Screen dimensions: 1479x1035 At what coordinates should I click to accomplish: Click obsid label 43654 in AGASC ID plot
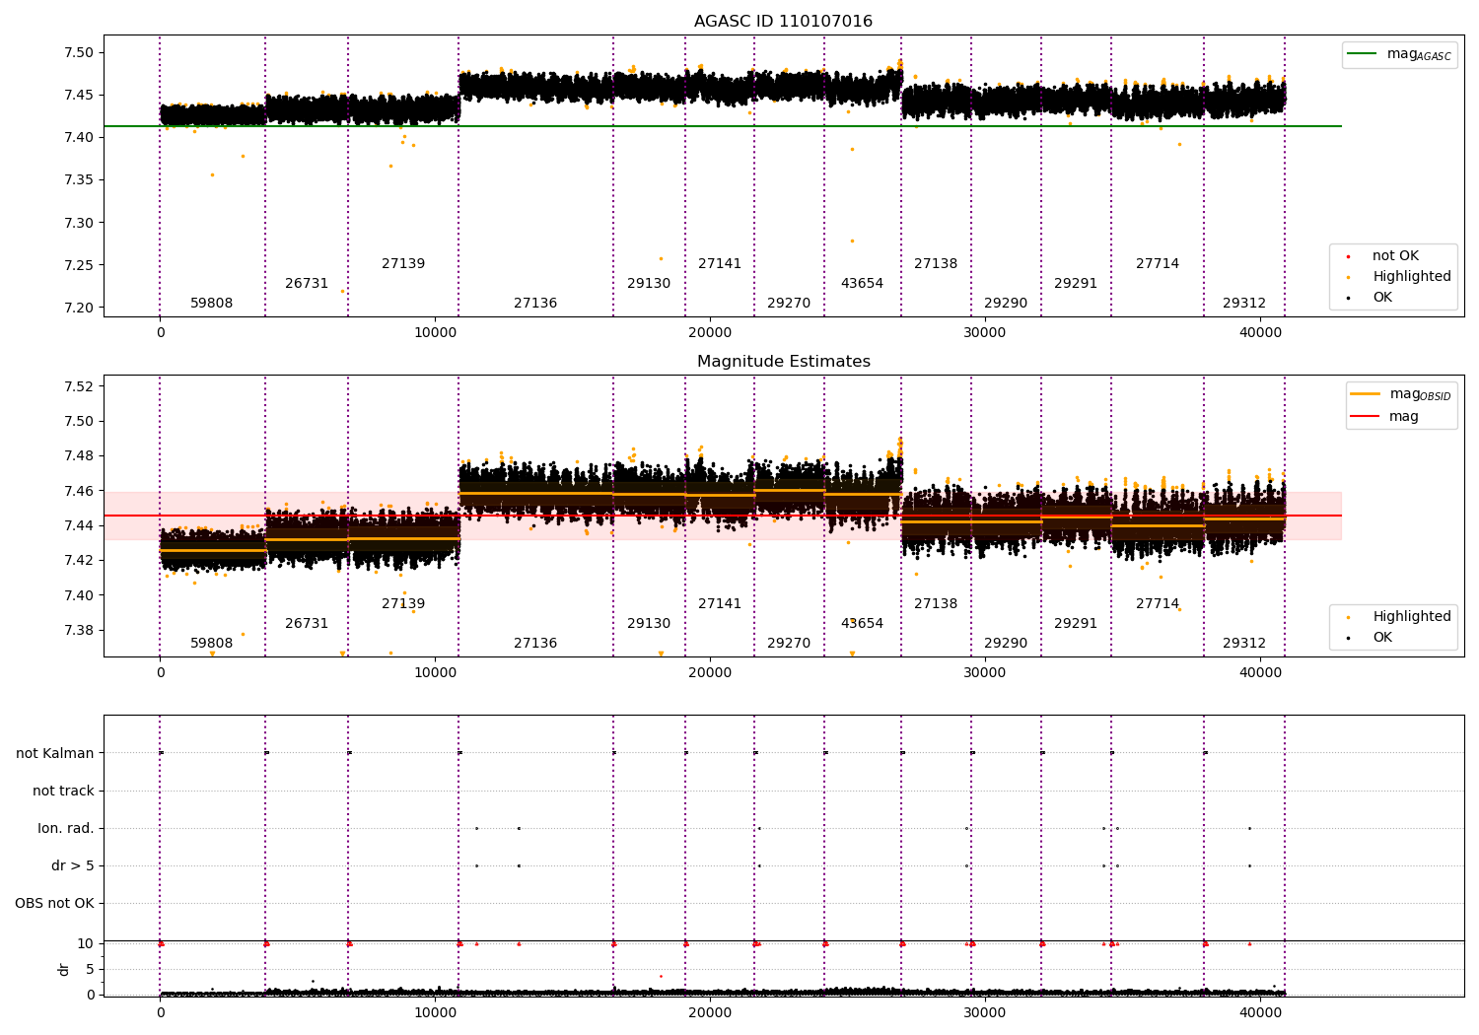click(x=862, y=284)
